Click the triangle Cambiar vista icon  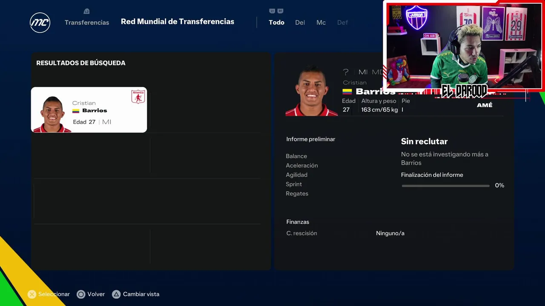point(116,294)
